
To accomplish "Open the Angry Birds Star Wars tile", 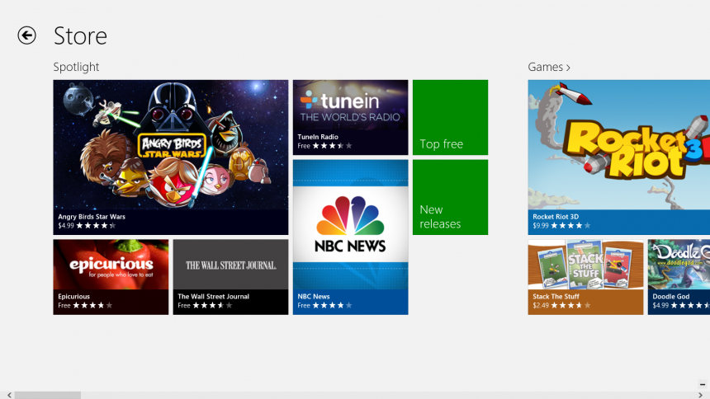I will (x=171, y=157).
